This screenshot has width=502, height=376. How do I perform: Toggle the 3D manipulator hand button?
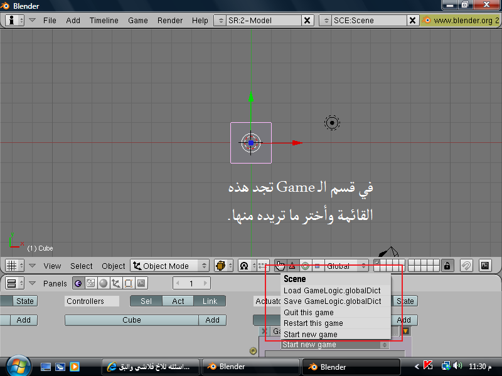pos(280,266)
